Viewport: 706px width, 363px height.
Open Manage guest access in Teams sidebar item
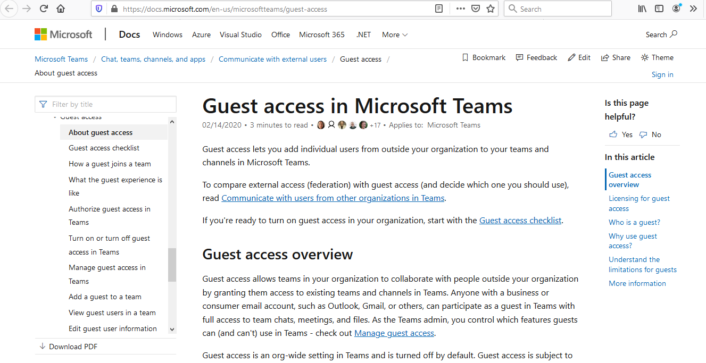pos(107,274)
